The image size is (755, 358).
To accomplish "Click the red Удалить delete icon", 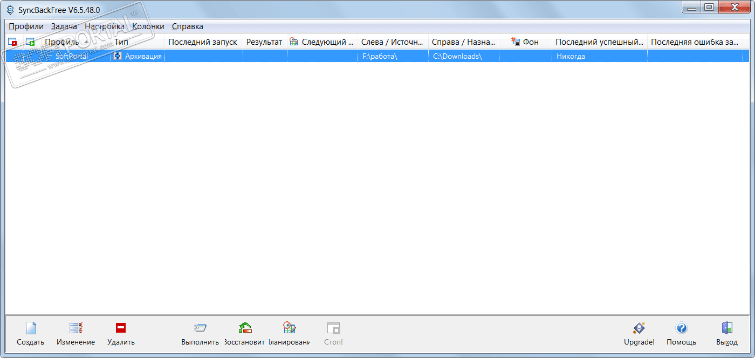I will click(x=121, y=328).
